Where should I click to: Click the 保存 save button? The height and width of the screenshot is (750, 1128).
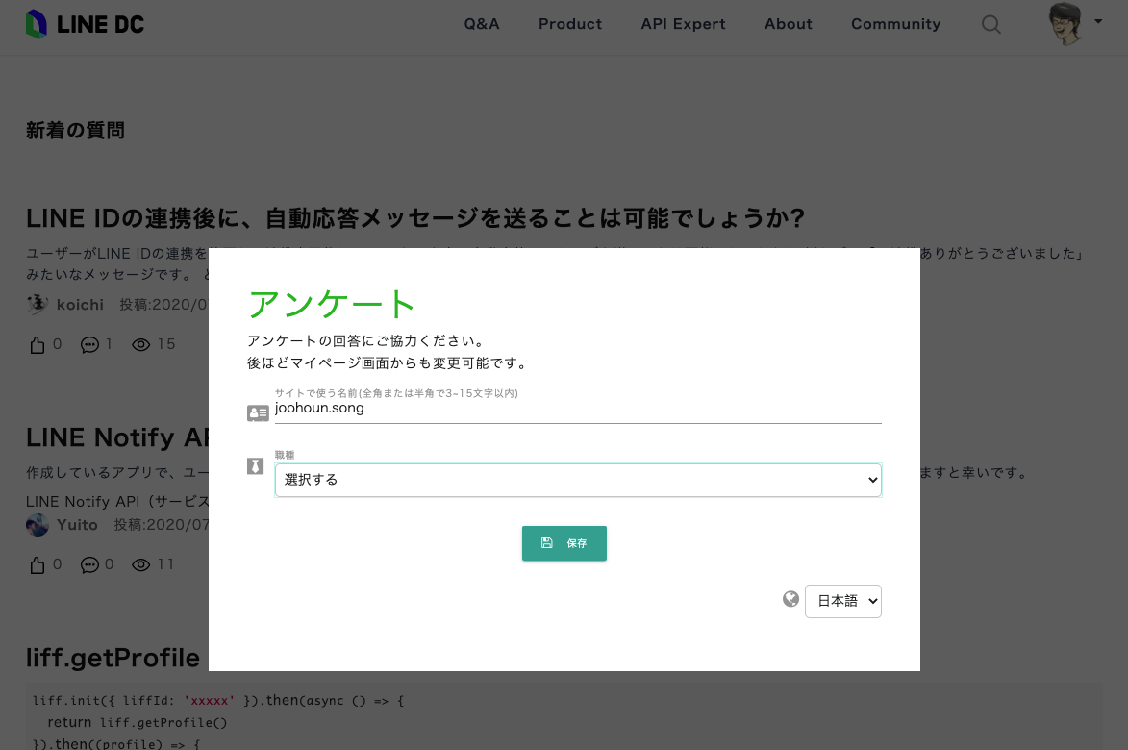pyautogui.click(x=564, y=543)
